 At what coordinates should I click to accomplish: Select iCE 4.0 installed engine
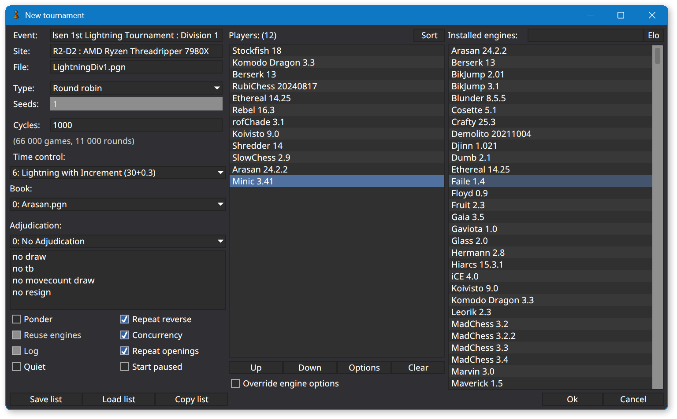pyautogui.click(x=551, y=276)
